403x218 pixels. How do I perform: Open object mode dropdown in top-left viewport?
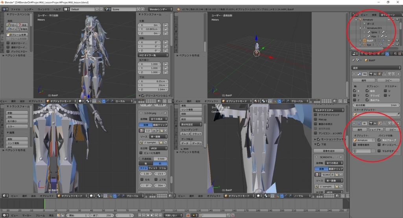click(61, 101)
